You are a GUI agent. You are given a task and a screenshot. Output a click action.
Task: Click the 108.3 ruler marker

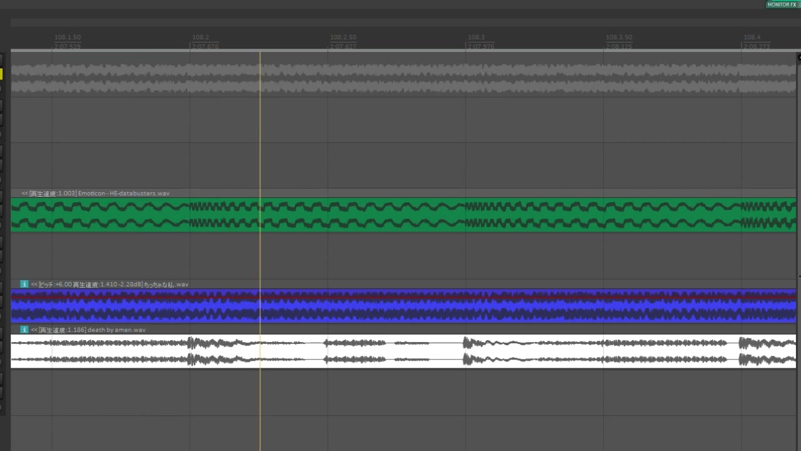(476, 38)
